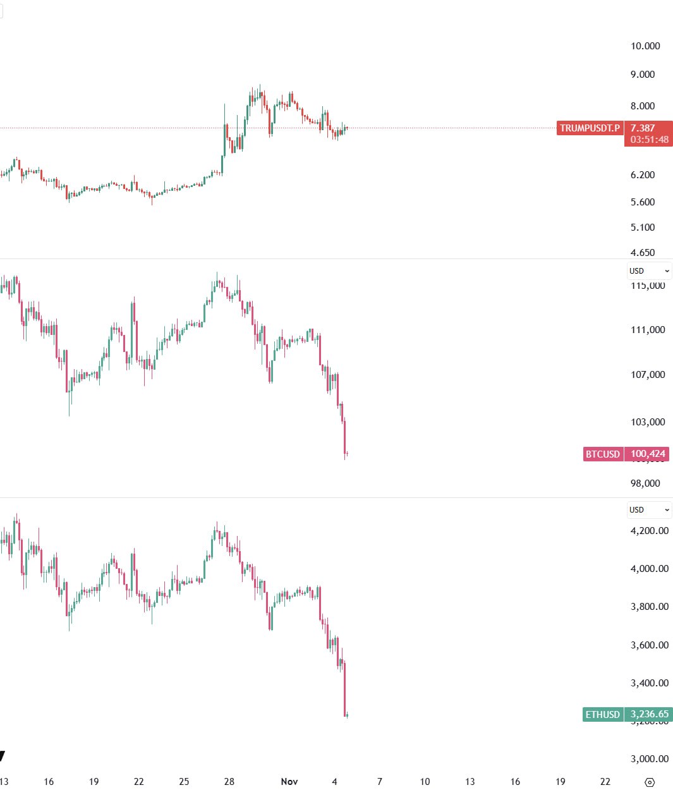Open chart settings gear icon
The width and height of the screenshot is (673, 790).
(x=650, y=782)
